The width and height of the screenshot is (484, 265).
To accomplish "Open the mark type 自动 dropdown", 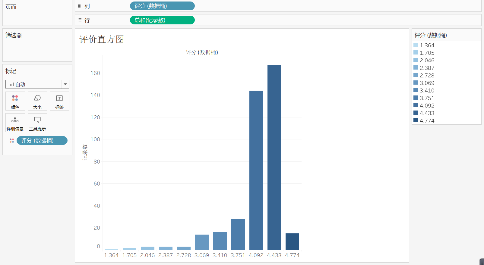I will (x=37, y=84).
